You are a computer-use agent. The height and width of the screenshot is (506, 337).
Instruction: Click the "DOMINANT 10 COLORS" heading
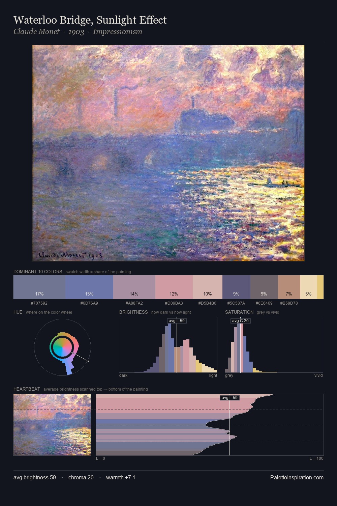(x=38, y=272)
